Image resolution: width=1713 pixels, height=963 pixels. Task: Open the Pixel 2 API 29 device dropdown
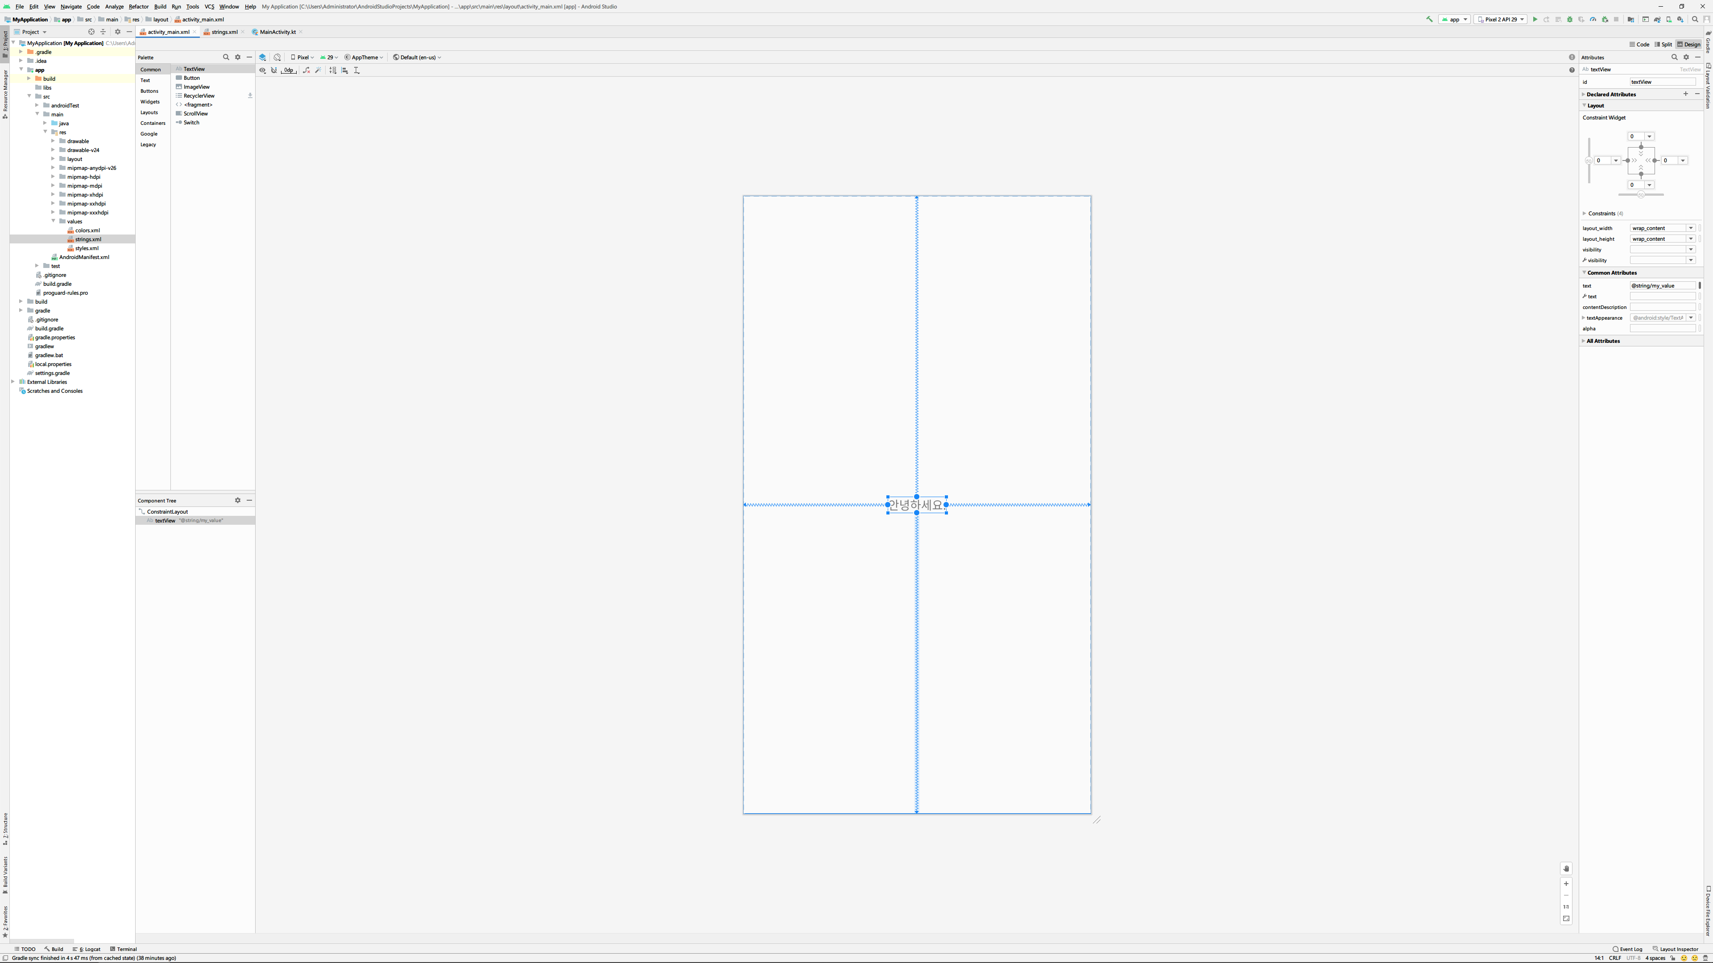point(1500,19)
